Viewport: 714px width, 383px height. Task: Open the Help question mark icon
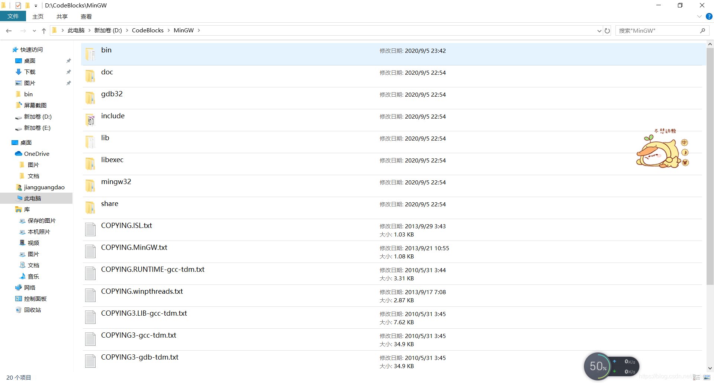point(709,16)
